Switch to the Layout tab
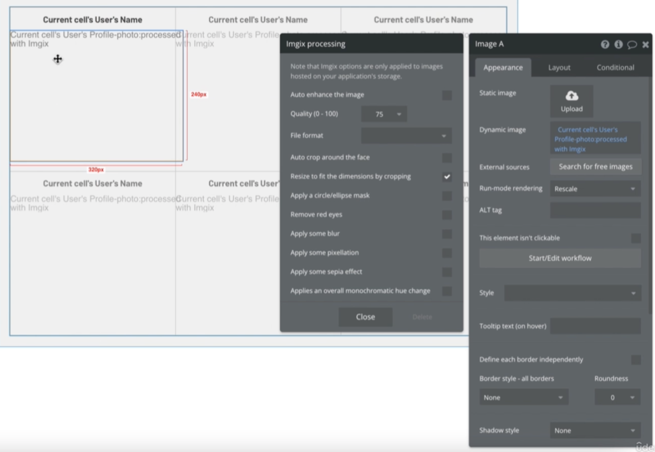Screen dimensions: 655x452 tap(559, 68)
